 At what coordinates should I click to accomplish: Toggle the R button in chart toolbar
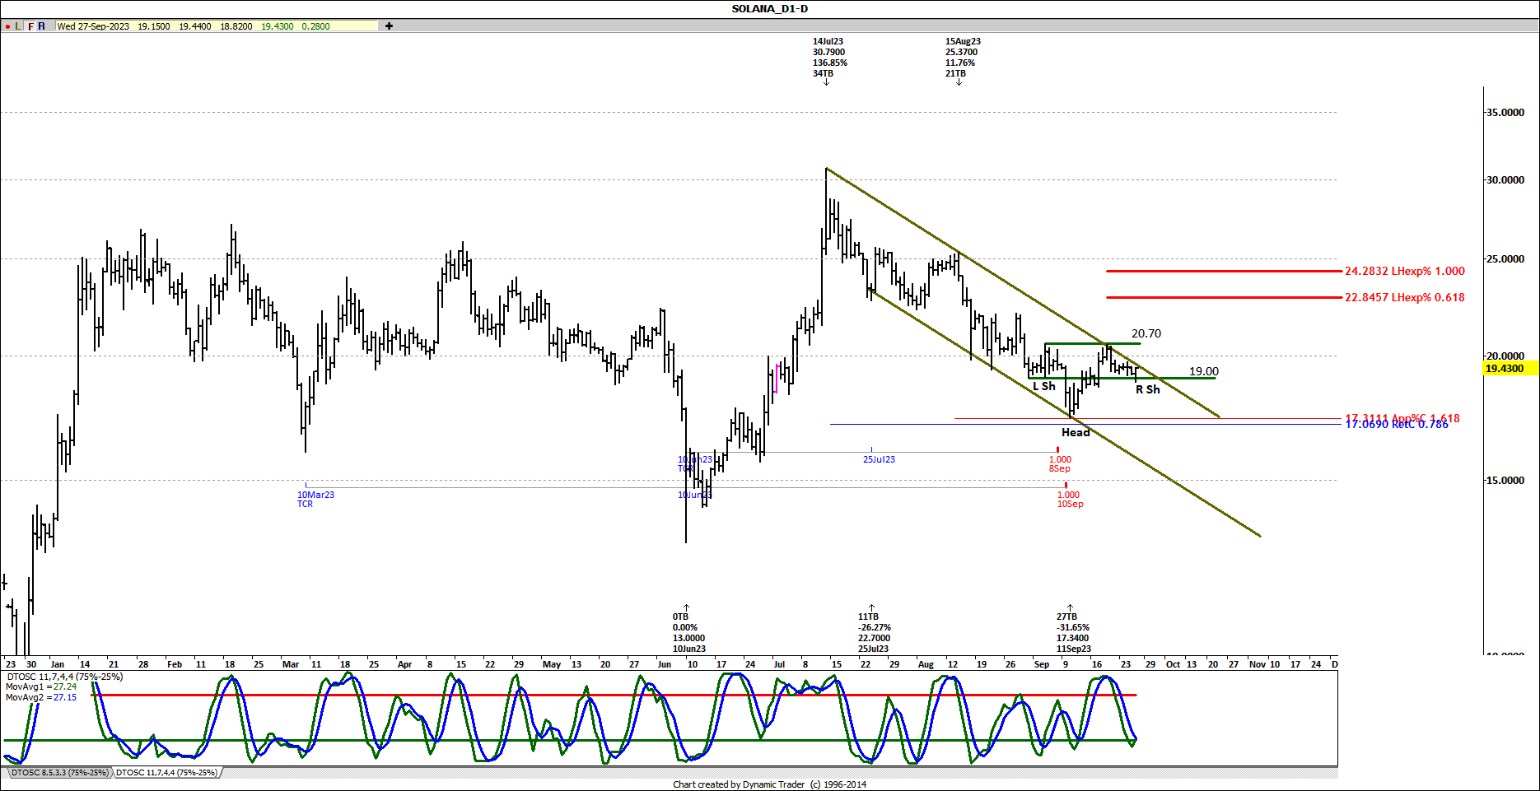coord(42,26)
